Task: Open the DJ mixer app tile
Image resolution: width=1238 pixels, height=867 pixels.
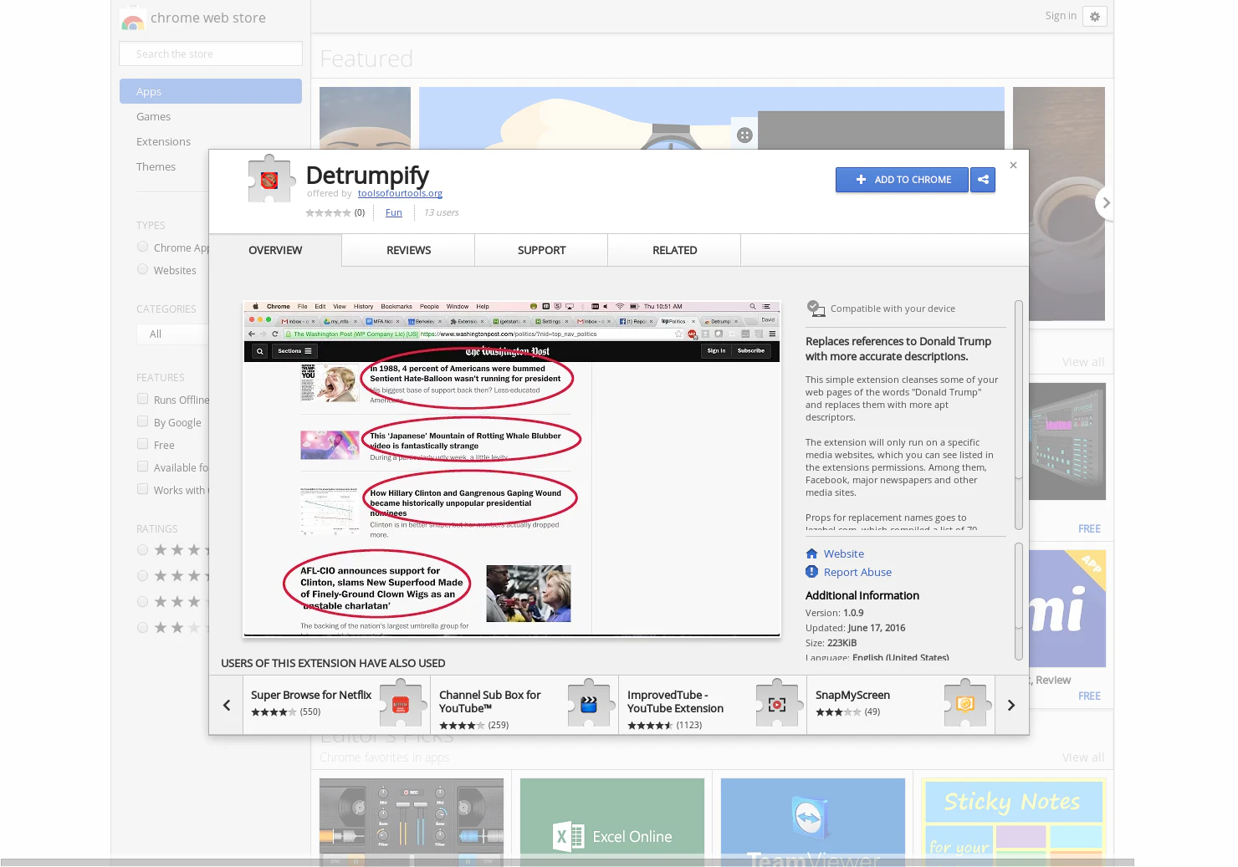Action: [x=412, y=822]
